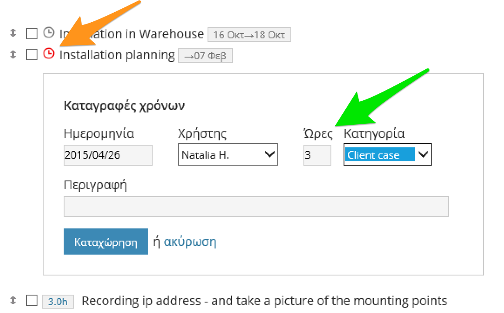Screen dimensions: 504x313
Task: Click the red clock icon for Installation planning
Action: (x=49, y=54)
